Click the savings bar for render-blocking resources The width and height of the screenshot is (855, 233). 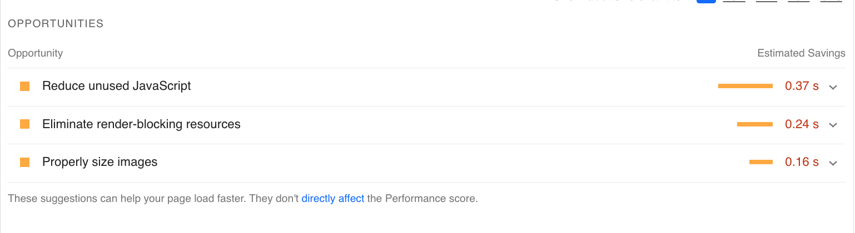coord(754,124)
